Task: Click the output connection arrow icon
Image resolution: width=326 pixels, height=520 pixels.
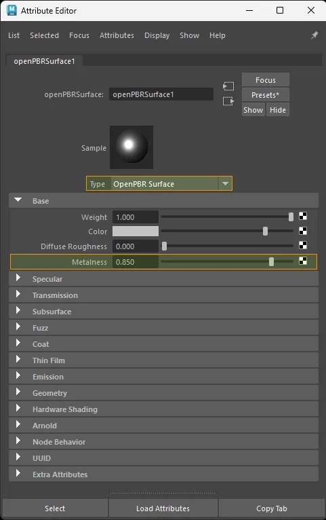Action: click(x=228, y=101)
